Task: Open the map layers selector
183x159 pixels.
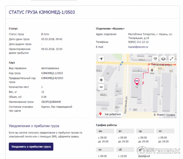Action: [163, 59]
